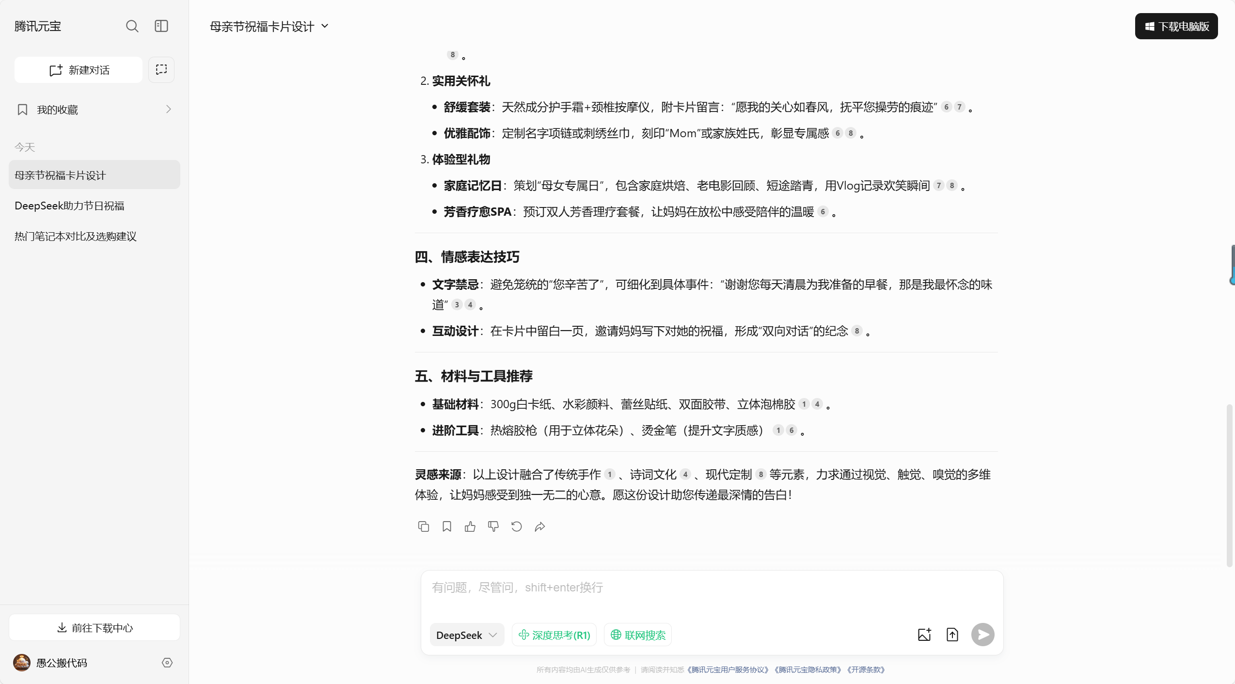Toggle 联网搜索 web search
Viewport: 1235px width, 684px height.
[x=638, y=635]
